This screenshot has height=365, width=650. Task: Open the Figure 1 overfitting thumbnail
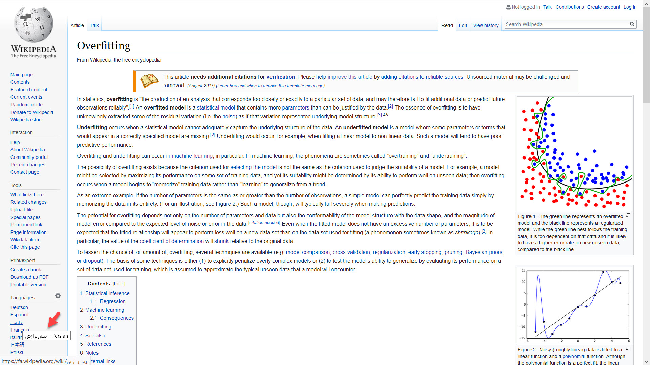click(x=574, y=154)
